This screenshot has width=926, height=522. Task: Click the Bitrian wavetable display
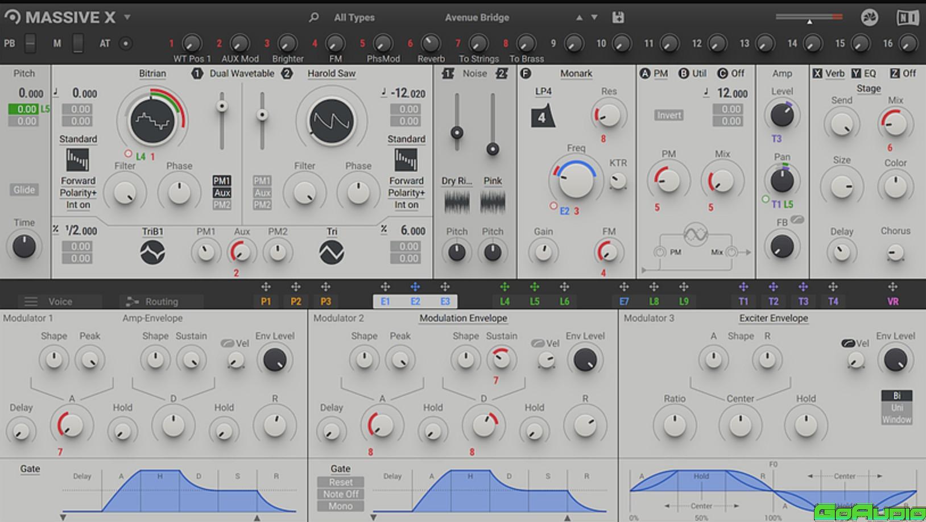(151, 121)
